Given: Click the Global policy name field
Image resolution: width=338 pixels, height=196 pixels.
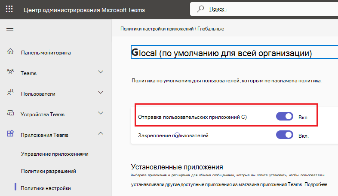Looking at the screenshot, I should pos(234,52).
